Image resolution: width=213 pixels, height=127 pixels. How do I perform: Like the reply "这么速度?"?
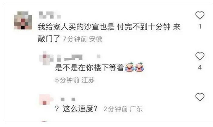[200, 97]
